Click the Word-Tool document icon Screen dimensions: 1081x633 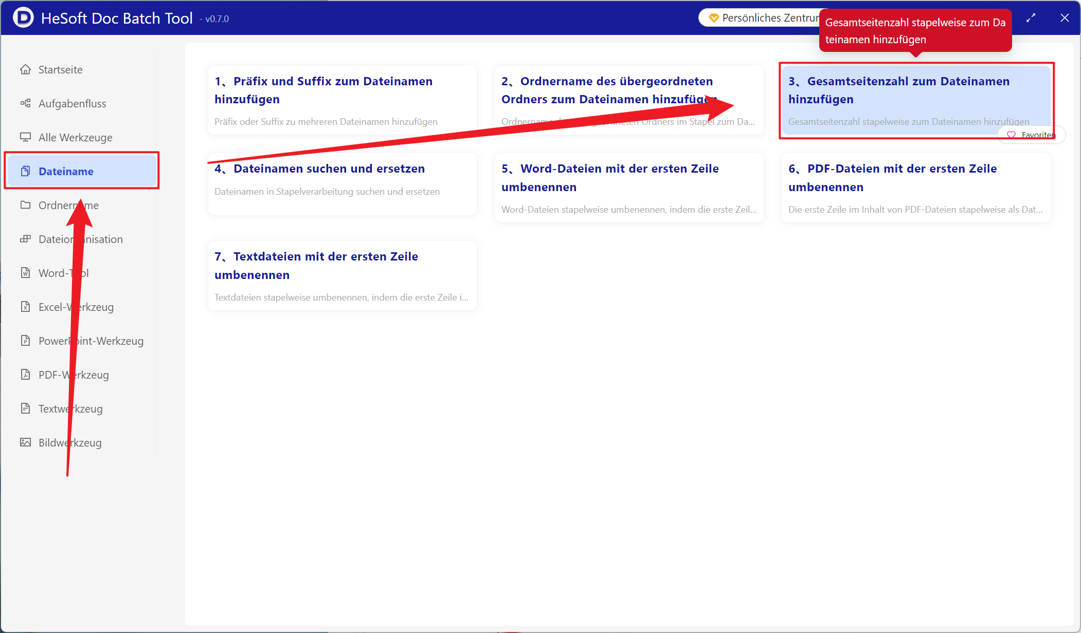point(25,273)
